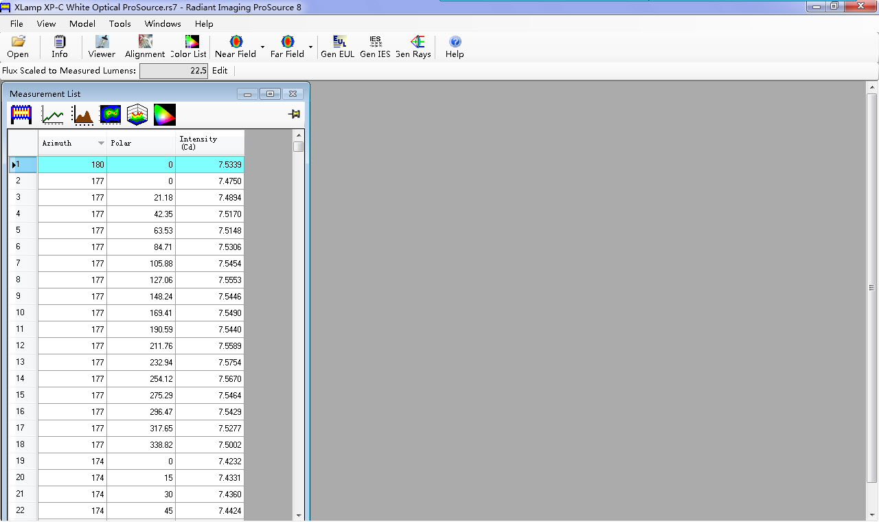Open a file with the Open icon
The height and width of the screenshot is (522, 879).
tap(18, 47)
